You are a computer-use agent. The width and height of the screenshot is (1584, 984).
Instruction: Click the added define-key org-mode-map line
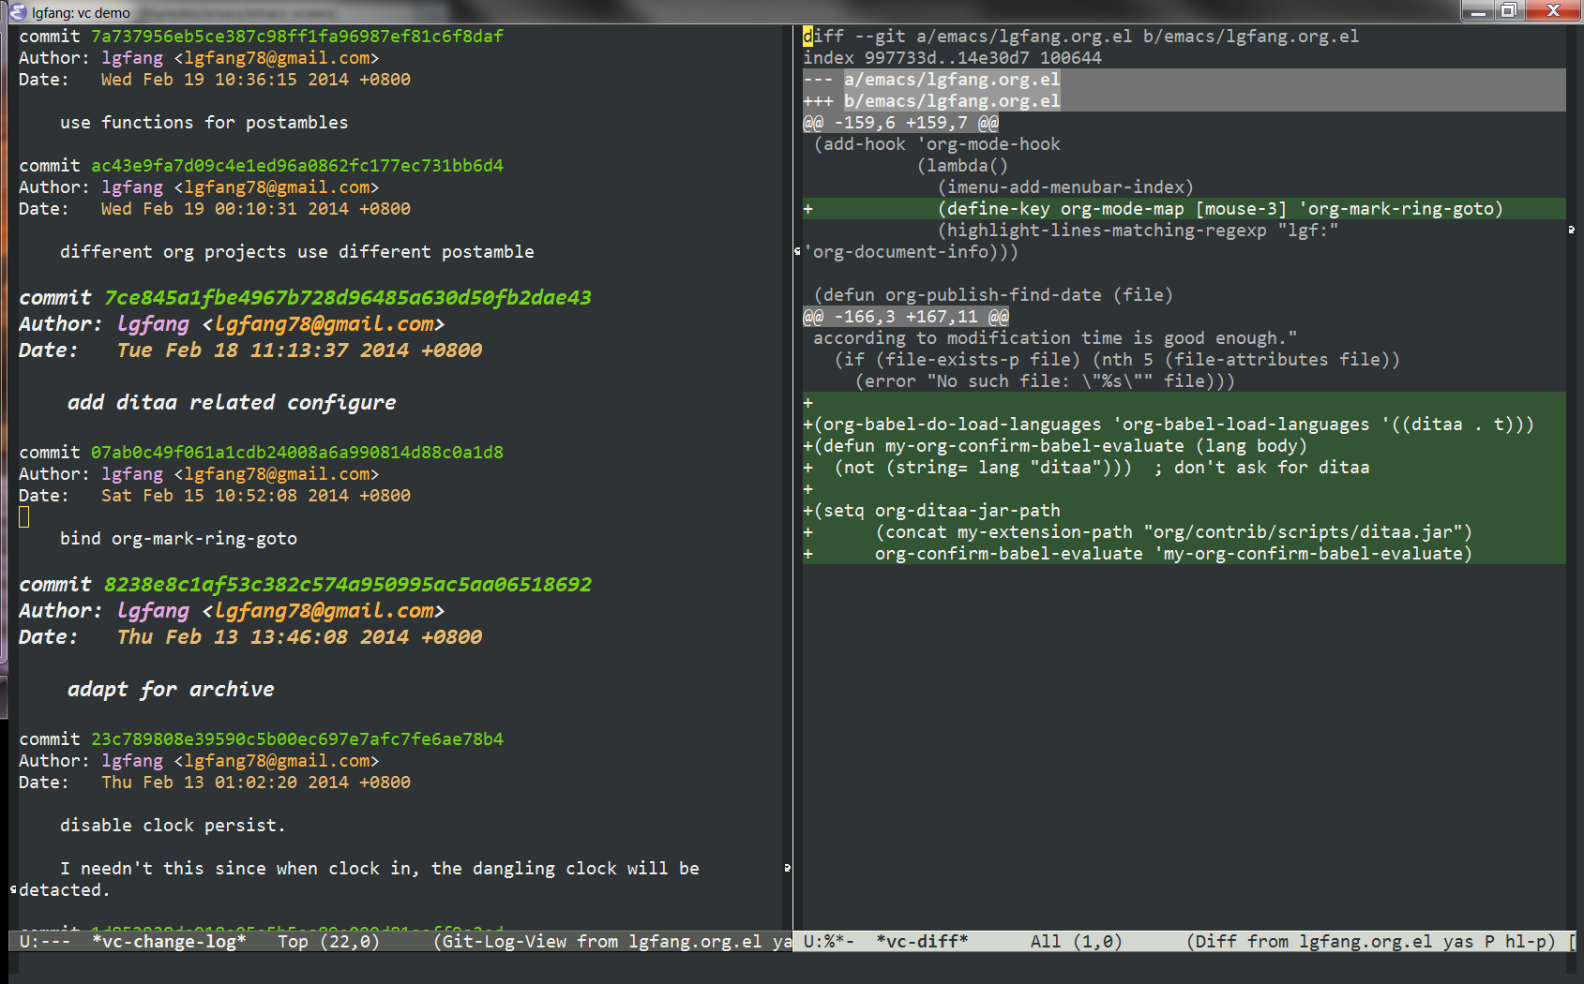point(1184,209)
